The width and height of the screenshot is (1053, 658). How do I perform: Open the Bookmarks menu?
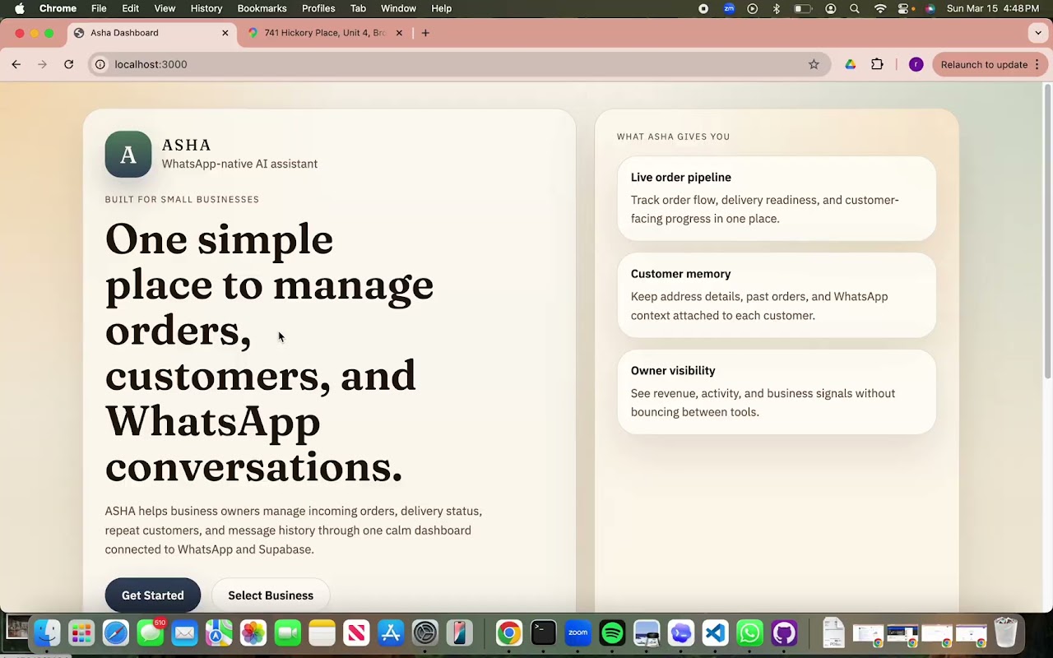tap(262, 8)
